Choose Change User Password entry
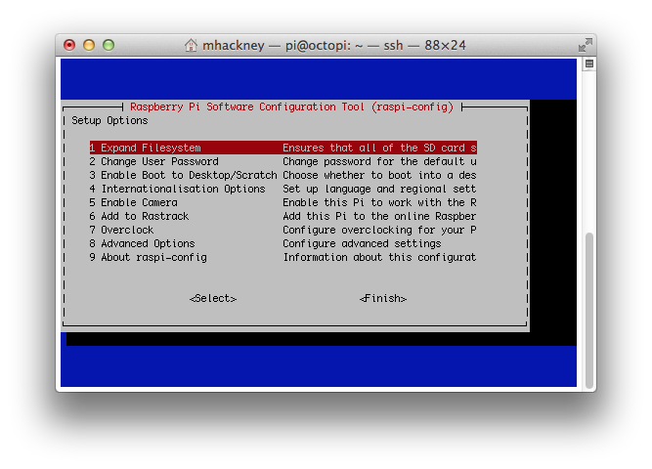652x469 pixels. (153, 161)
